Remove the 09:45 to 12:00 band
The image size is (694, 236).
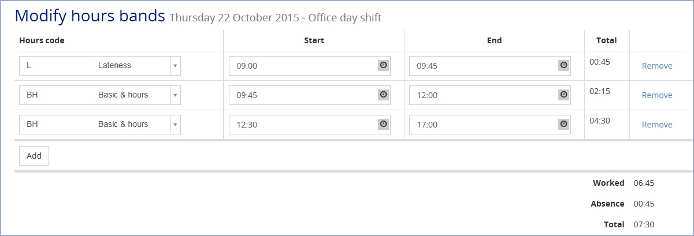tap(657, 95)
